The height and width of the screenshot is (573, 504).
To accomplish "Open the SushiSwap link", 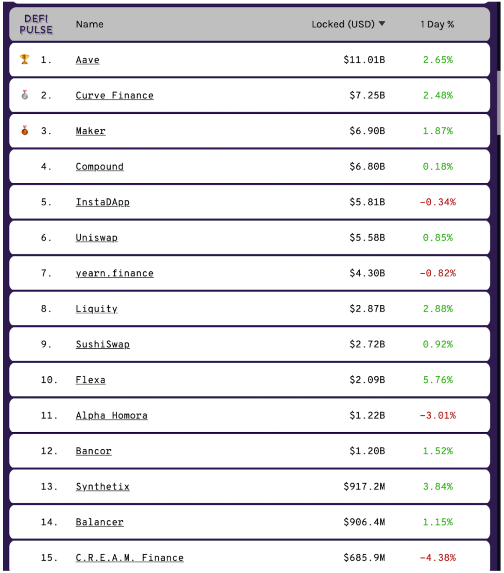I will [x=103, y=345].
